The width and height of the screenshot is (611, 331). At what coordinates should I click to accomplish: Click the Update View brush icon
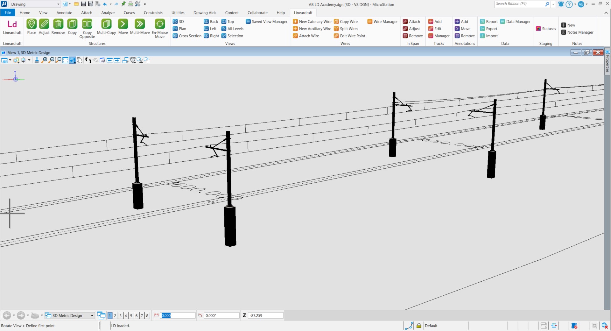(x=37, y=60)
